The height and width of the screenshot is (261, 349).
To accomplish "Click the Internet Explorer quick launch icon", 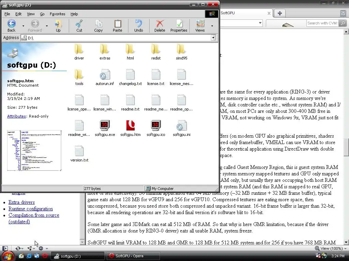I will [29, 256].
